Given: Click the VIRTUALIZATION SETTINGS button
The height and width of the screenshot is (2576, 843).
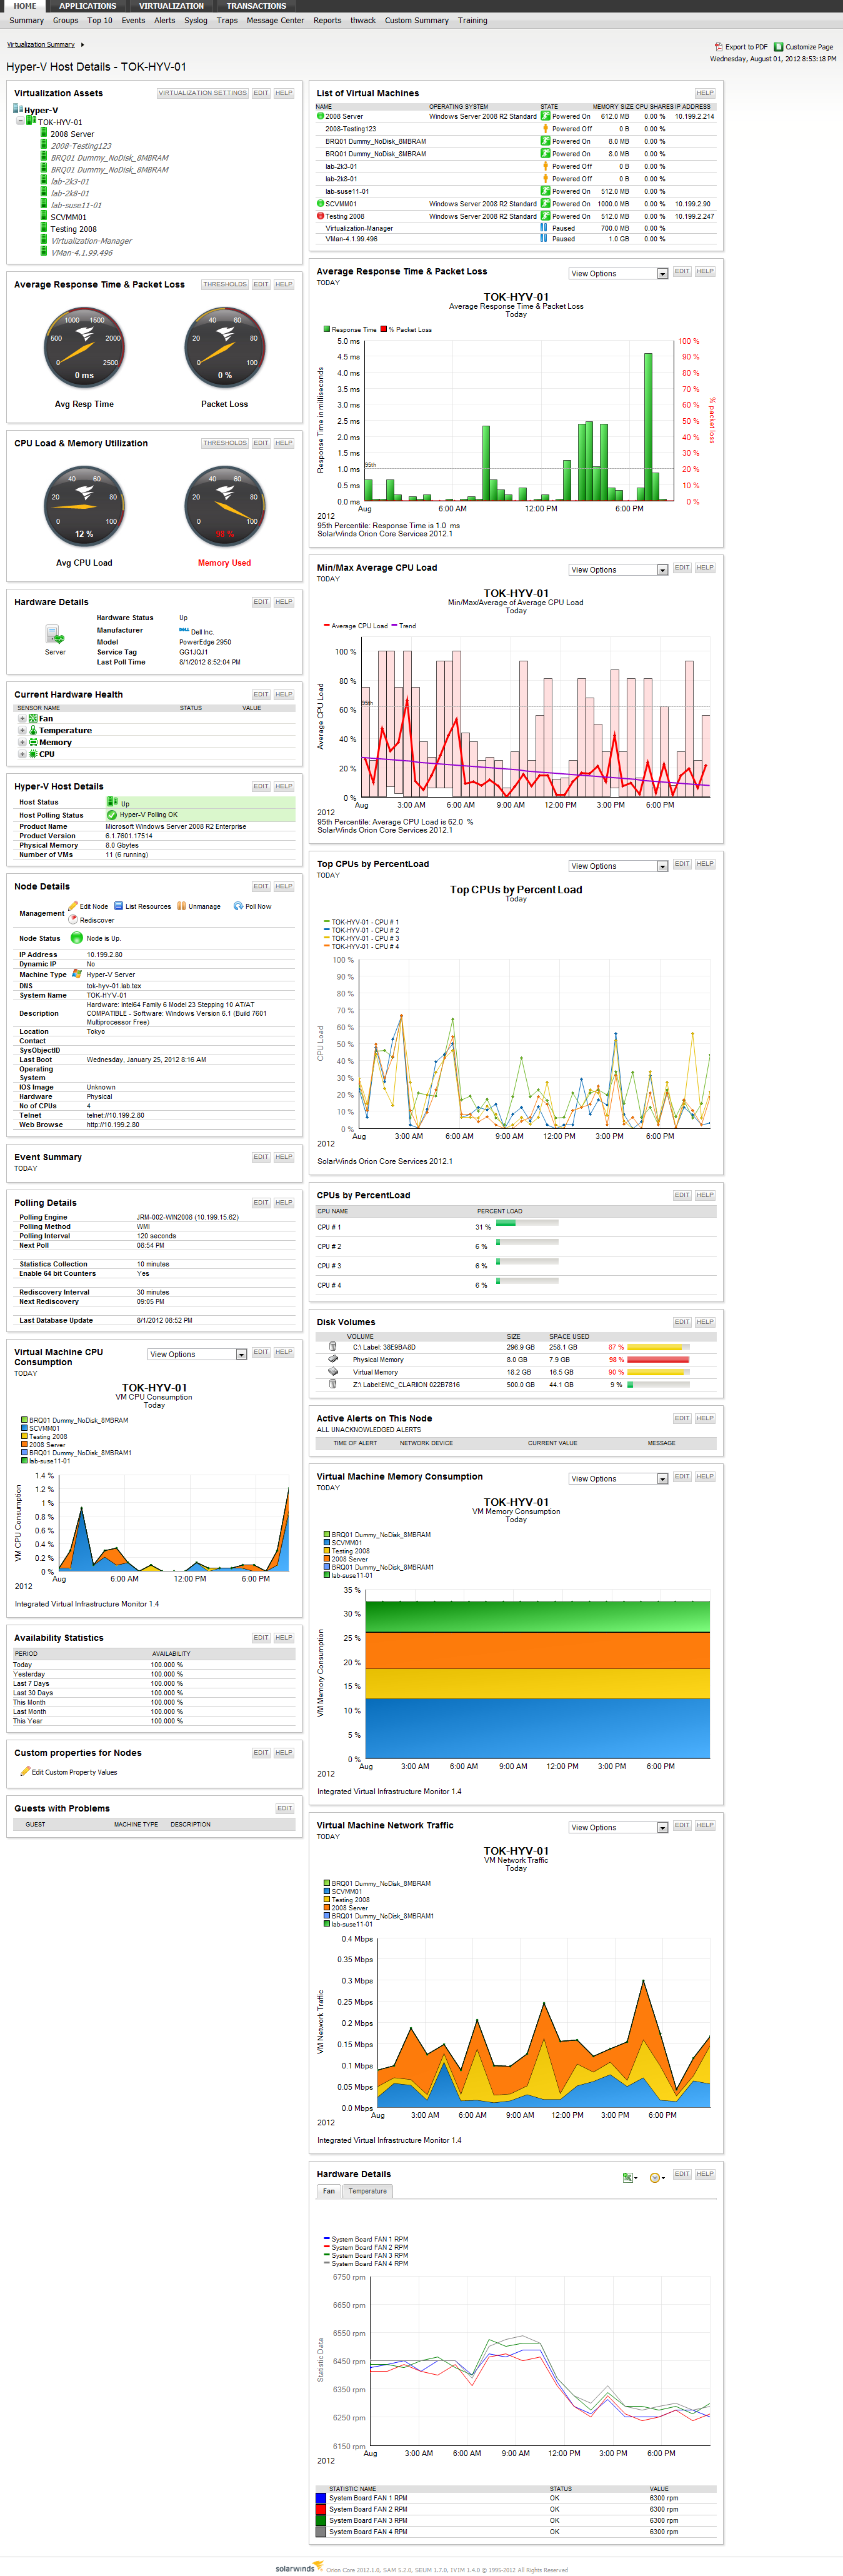Looking at the screenshot, I should coord(202,93).
